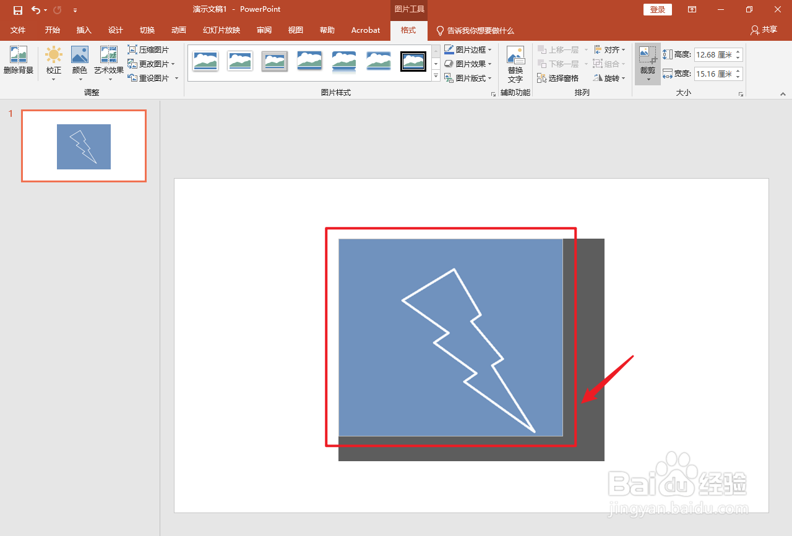Select slide 1 thumbnail in panel
This screenshot has height=536, width=792.
coord(84,146)
